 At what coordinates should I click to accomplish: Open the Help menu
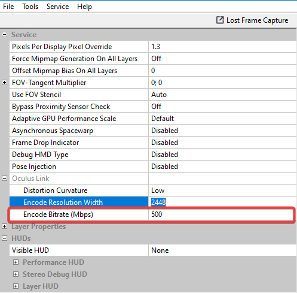(x=84, y=7)
